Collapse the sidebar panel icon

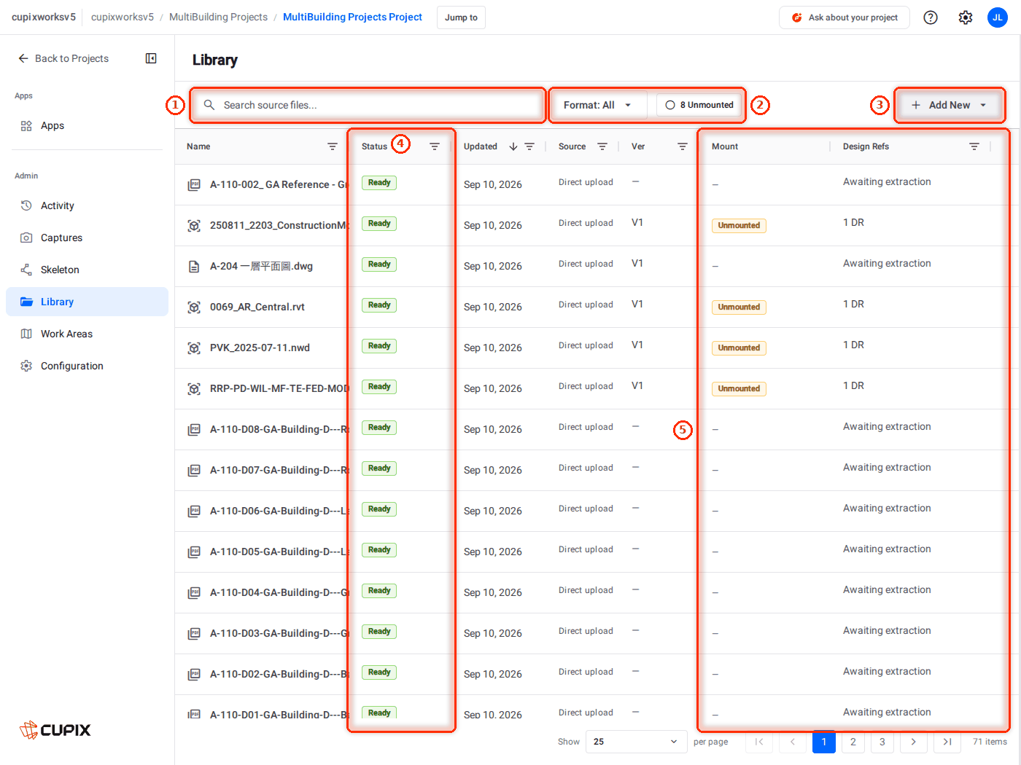151,58
